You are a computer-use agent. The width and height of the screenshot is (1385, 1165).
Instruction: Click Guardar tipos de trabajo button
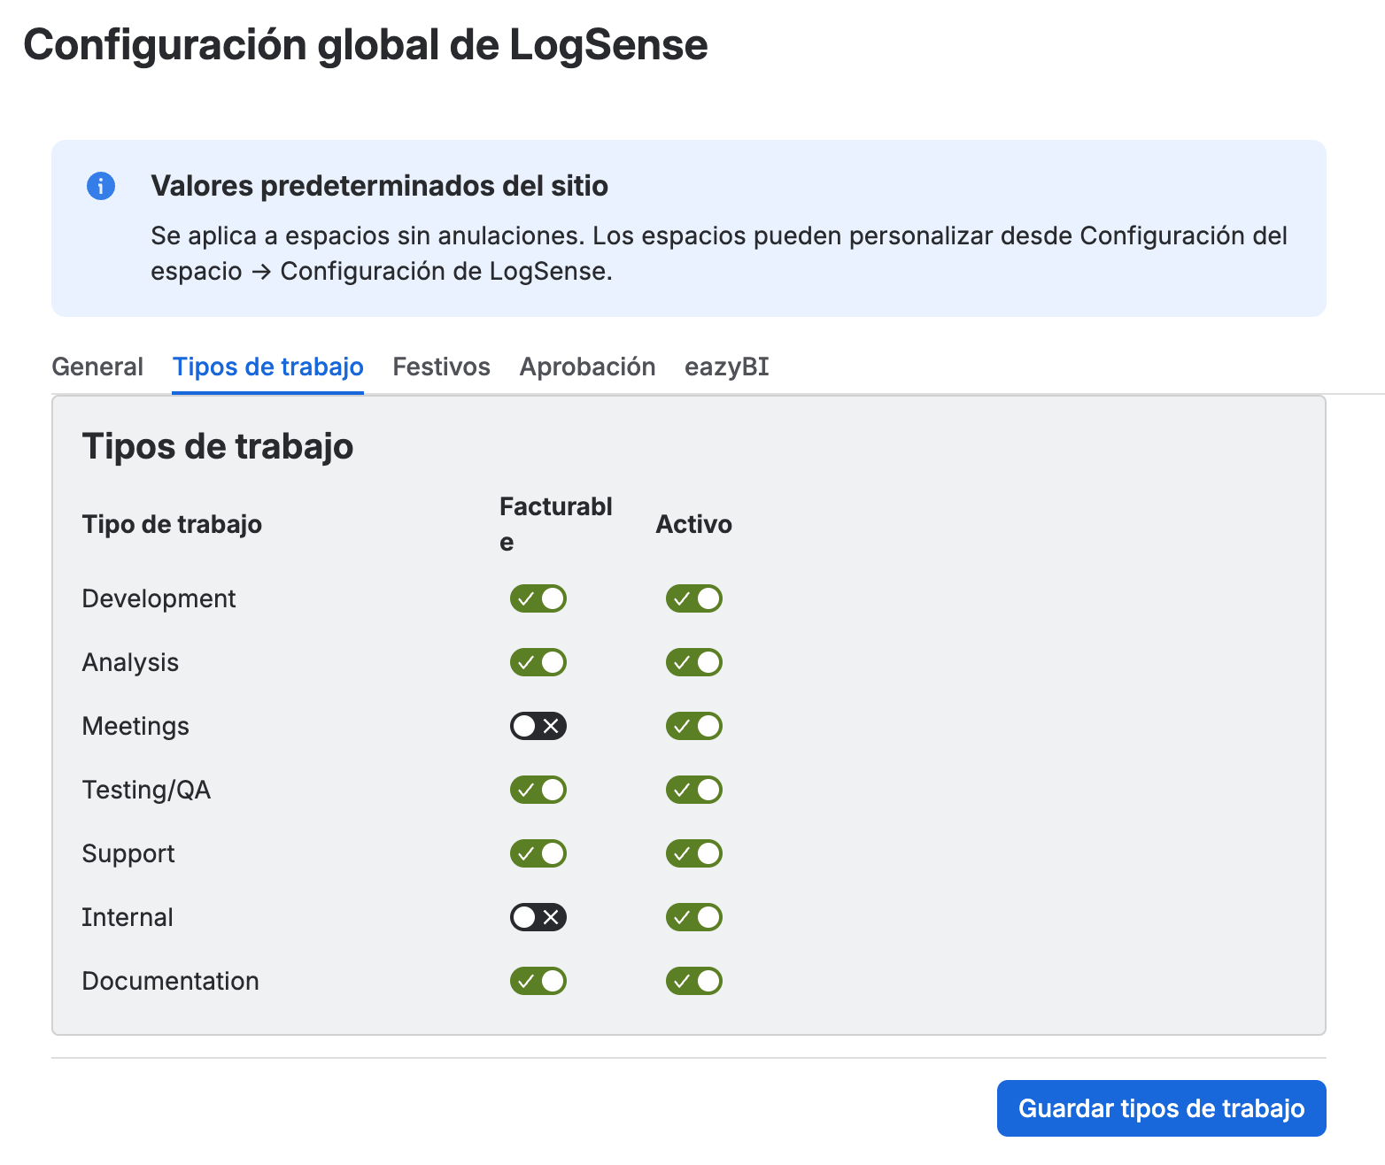tap(1161, 1108)
